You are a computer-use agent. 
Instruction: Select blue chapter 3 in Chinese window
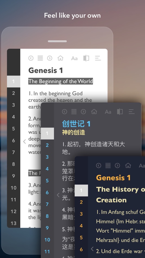coord(47,157)
